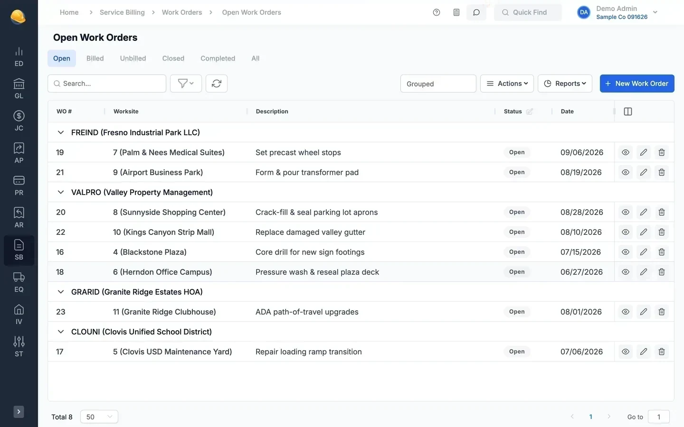Viewport: 684px width, 427px height.
Task: Open the column chooser icon
Action: (628, 111)
